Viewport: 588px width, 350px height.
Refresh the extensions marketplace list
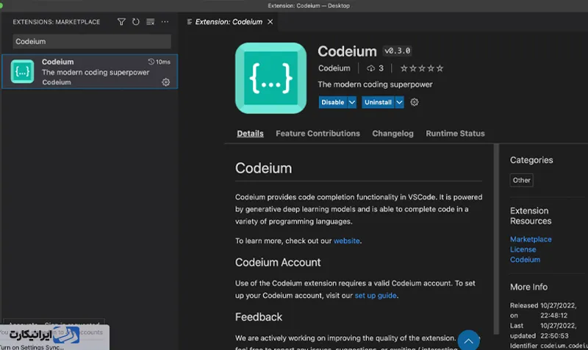[136, 22]
